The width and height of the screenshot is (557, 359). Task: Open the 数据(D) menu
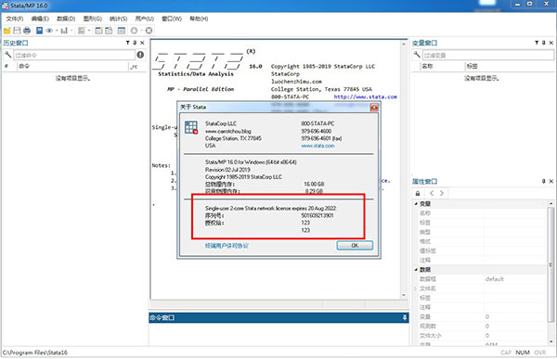click(x=66, y=19)
